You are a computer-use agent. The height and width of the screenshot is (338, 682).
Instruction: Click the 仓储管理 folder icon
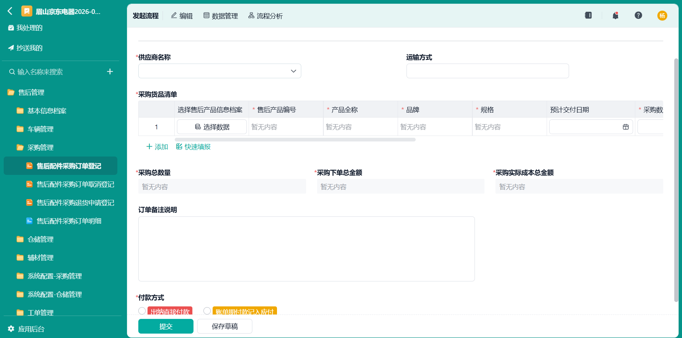[x=20, y=239]
